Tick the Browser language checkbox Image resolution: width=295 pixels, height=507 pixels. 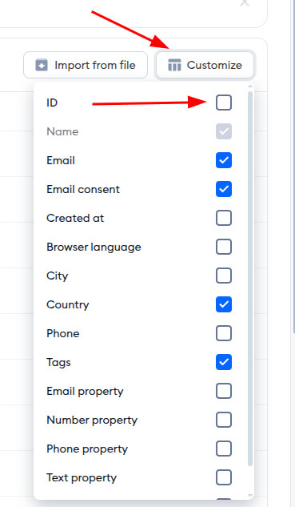(224, 247)
